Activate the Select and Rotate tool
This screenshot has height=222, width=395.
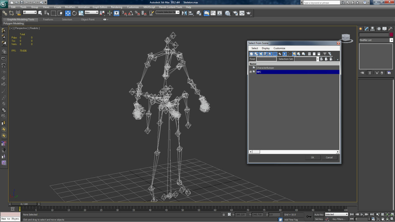click(74, 13)
